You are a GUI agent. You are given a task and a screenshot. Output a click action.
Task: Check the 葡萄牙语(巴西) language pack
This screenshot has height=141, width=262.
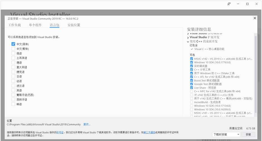[13, 95]
